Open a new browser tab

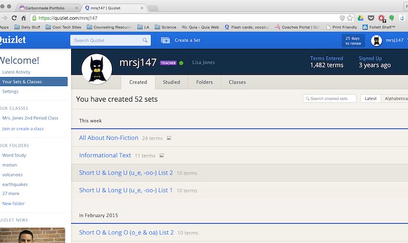(x=153, y=8)
